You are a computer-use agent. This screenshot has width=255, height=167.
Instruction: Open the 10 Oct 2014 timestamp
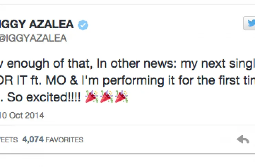tap(22, 115)
